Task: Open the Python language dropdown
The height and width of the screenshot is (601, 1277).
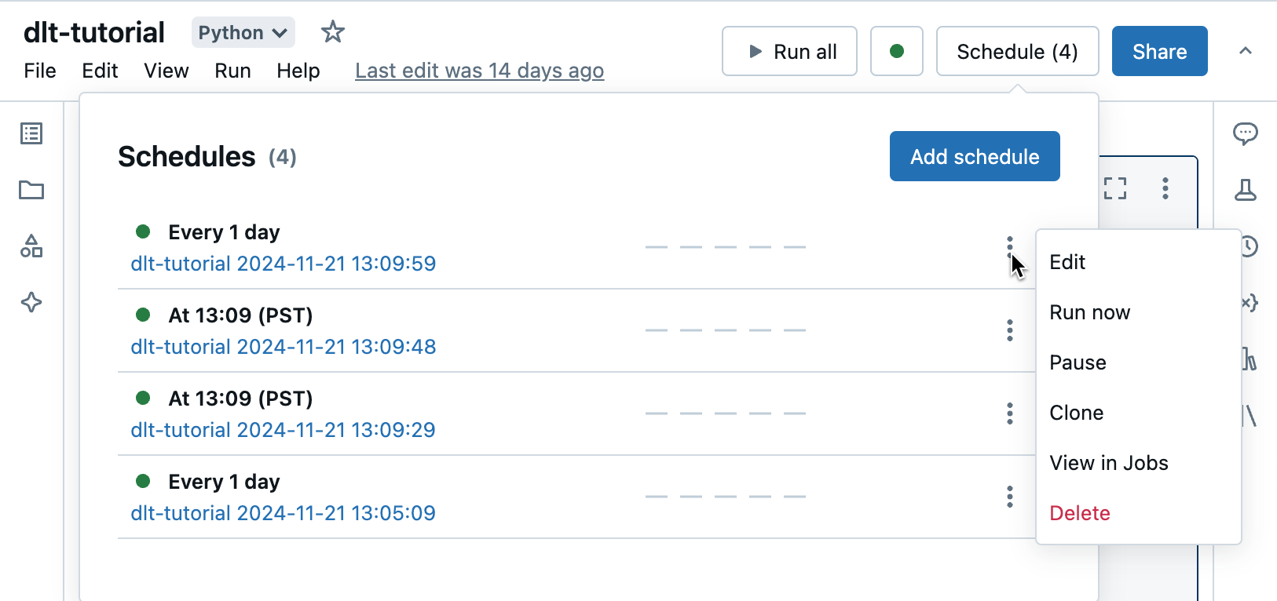Action: click(243, 33)
